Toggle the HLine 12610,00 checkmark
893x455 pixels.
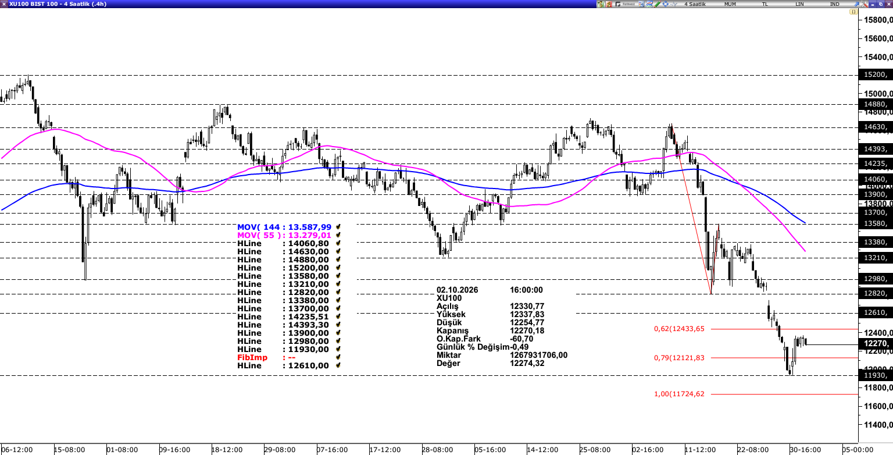click(x=338, y=365)
